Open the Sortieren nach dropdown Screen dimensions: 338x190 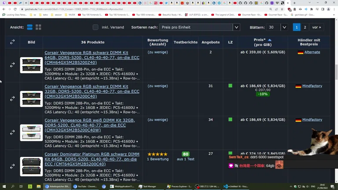pyautogui.click(x=199, y=27)
